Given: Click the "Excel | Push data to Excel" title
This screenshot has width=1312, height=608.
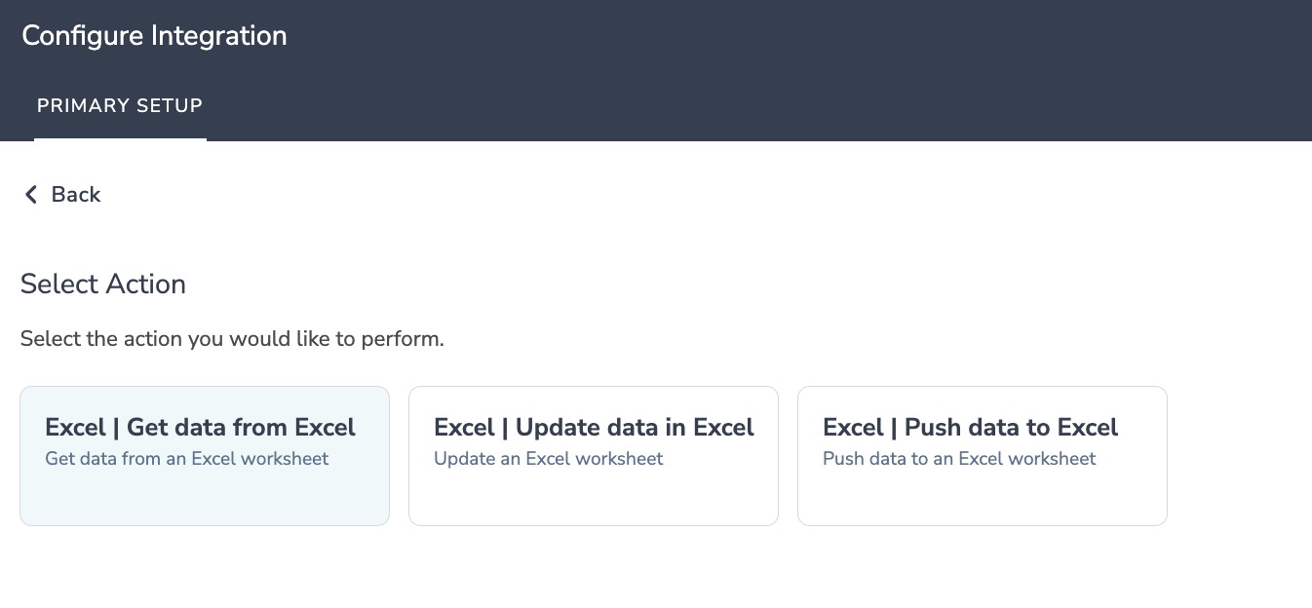Looking at the screenshot, I should (x=970, y=428).
